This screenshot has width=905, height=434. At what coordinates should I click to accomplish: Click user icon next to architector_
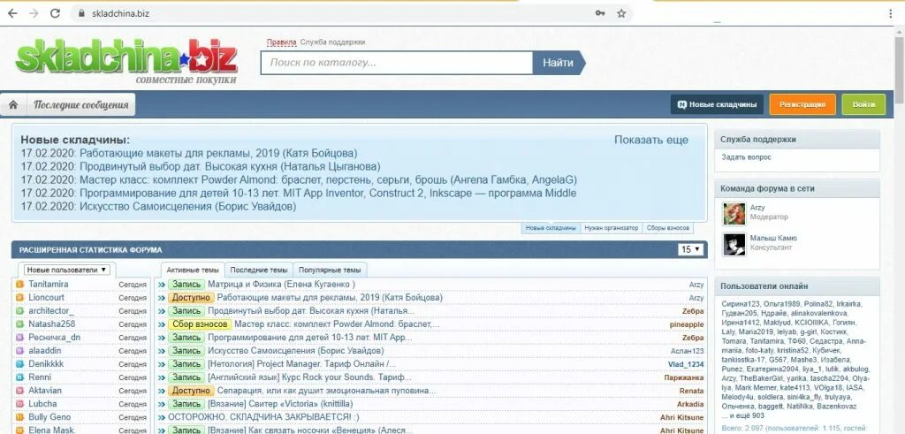(x=19, y=311)
